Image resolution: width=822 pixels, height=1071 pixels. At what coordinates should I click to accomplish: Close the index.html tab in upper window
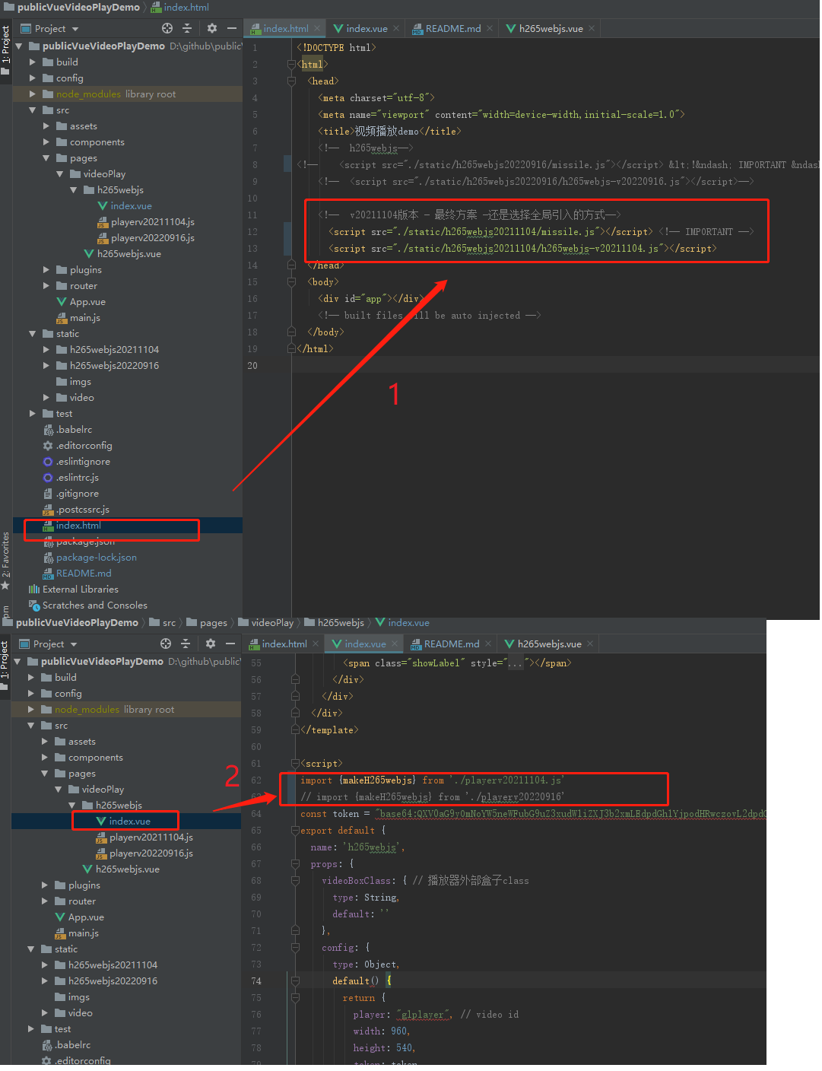317,28
